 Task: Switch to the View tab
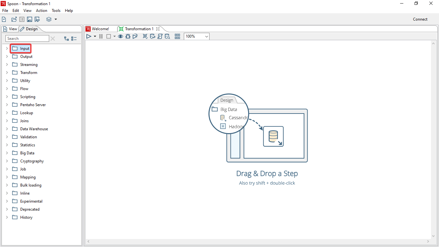coord(10,29)
